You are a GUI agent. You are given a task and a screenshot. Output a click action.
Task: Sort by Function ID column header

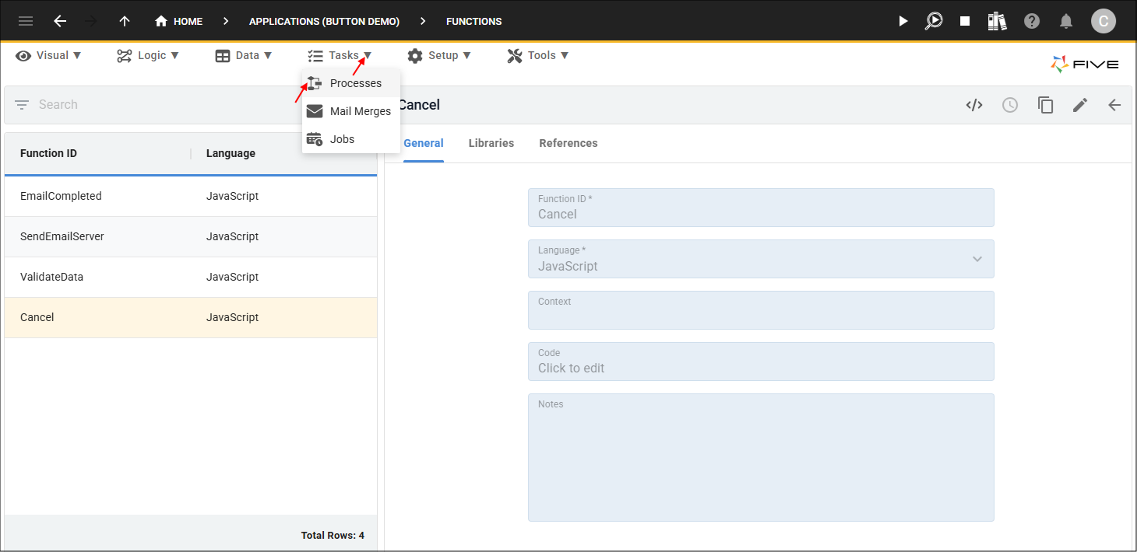(48, 153)
